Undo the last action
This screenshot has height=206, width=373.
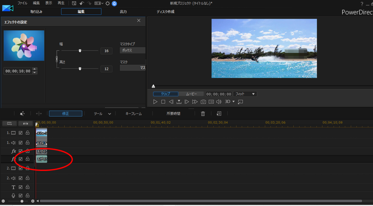82,3
